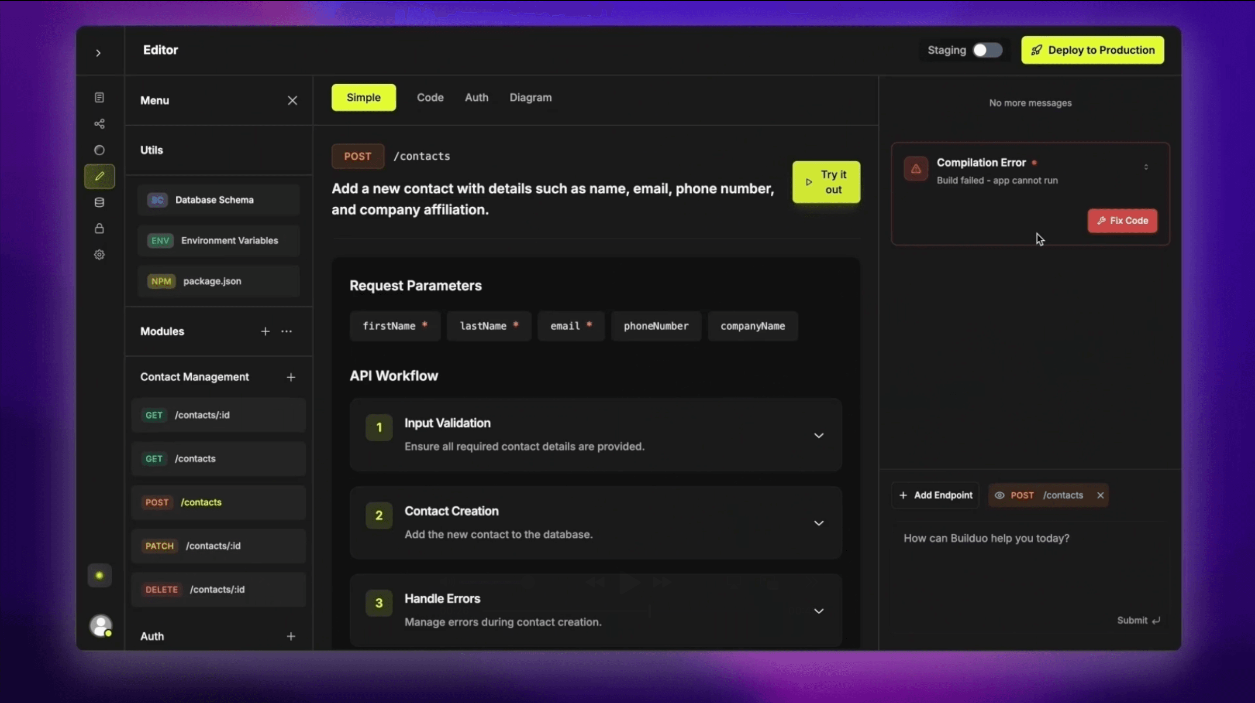This screenshot has height=703, width=1255.
Task: Select the circle tool icon in the sidebar
Action: tap(100, 150)
